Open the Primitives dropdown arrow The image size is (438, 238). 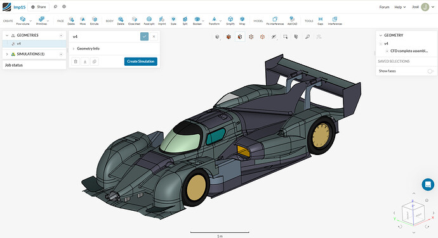click(48, 21)
